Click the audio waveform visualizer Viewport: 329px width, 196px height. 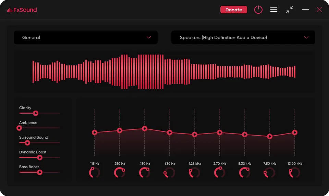164,72
